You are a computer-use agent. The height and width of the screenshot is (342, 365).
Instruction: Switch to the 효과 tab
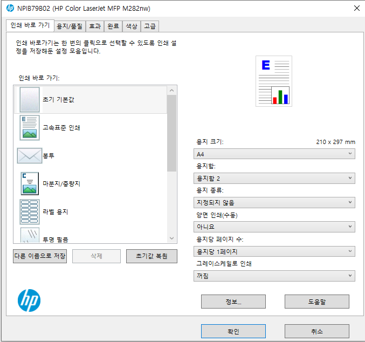click(95, 26)
